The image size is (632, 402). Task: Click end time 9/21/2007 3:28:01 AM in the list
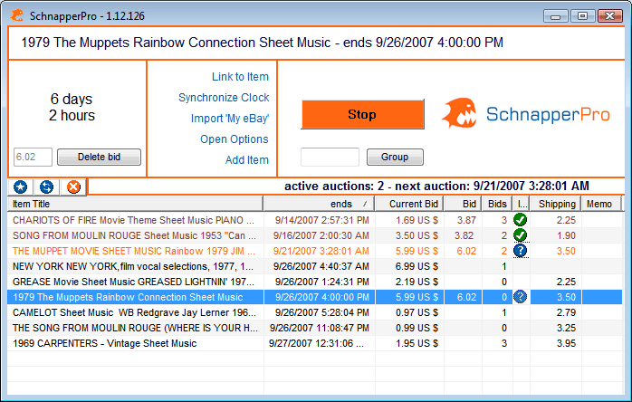tap(321, 251)
